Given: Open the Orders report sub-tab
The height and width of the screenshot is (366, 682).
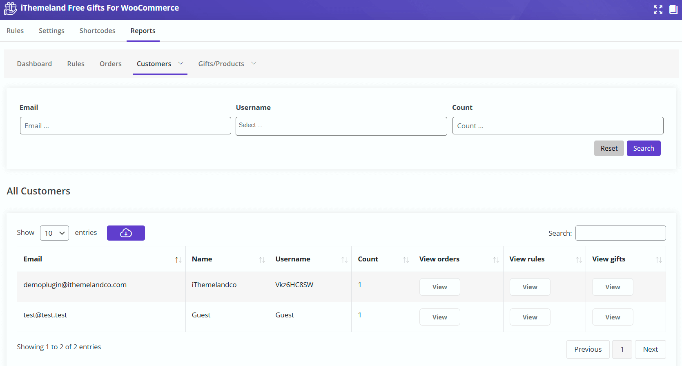Looking at the screenshot, I should [x=111, y=64].
